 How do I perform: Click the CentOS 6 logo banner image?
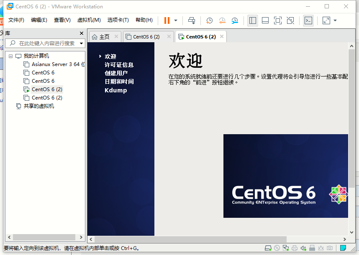coord(286,176)
